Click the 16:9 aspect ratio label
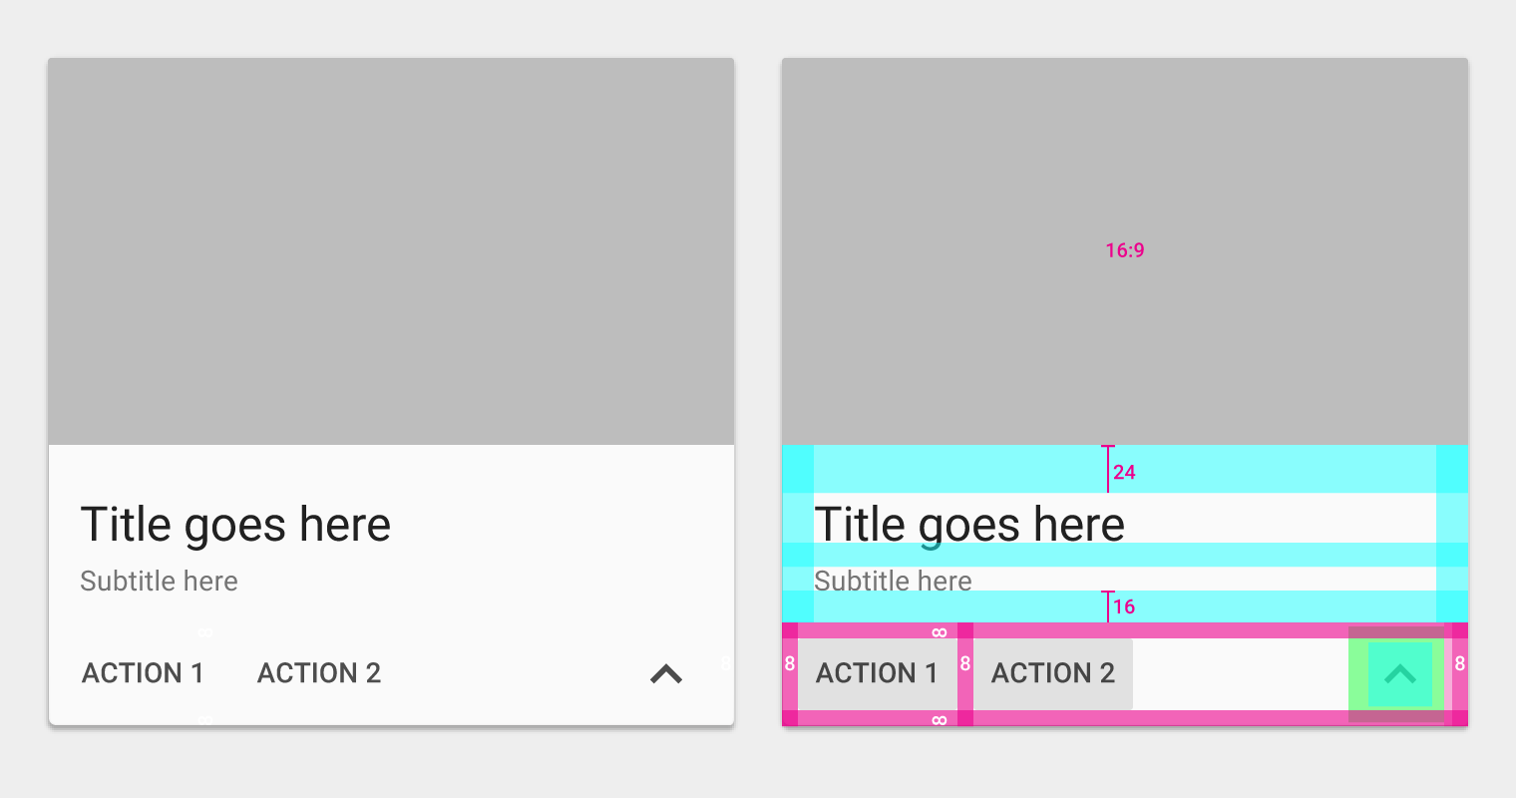Viewport: 1516px width, 798px height. tap(1125, 250)
